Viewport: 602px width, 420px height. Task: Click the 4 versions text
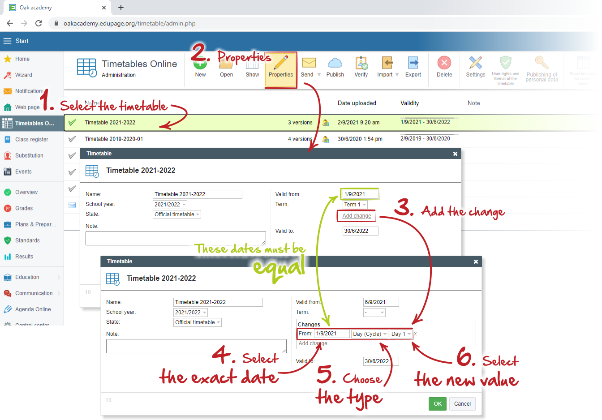pyautogui.click(x=300, y=139)
